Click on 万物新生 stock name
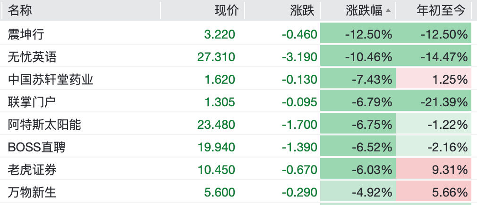The height and width of the screenshot is (205, 477). [32, 192]
